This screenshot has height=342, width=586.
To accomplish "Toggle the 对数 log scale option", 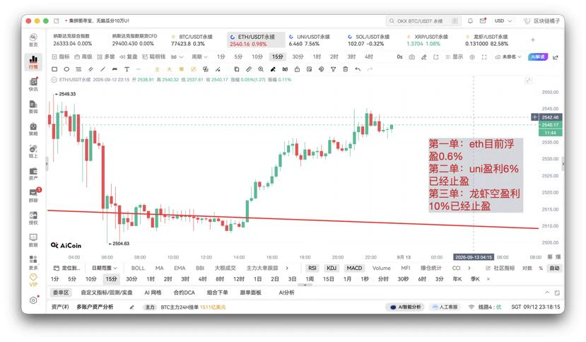I will 527,268.
